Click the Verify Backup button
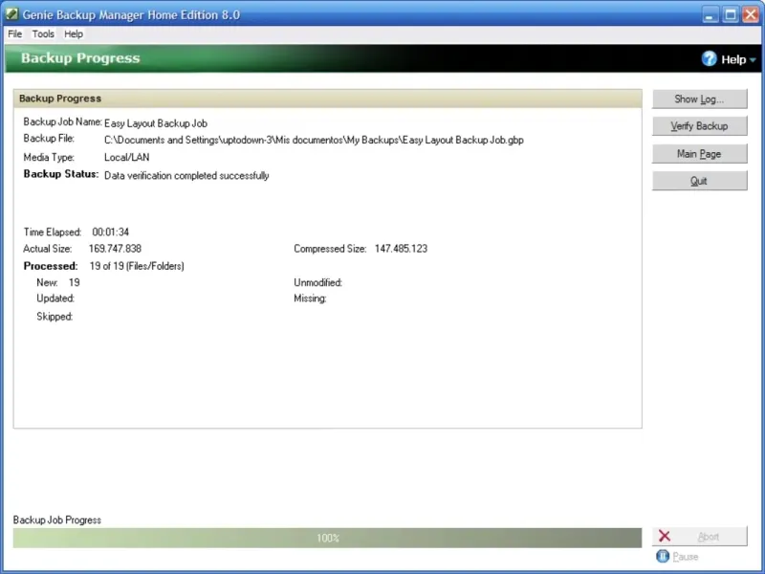This screenshot has width=765, height=574. [699, 126]
